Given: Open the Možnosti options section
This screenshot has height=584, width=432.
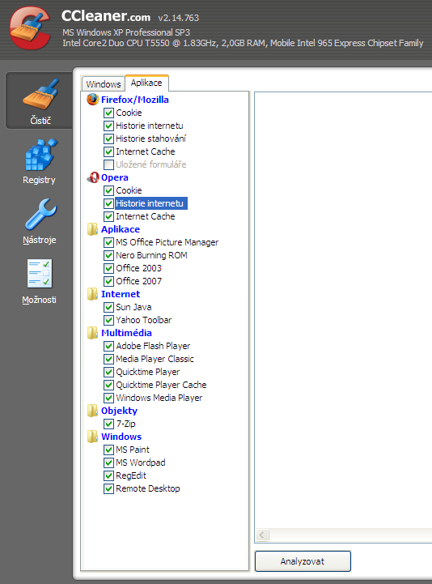Looking at the screenshot, I should point(40,281).
